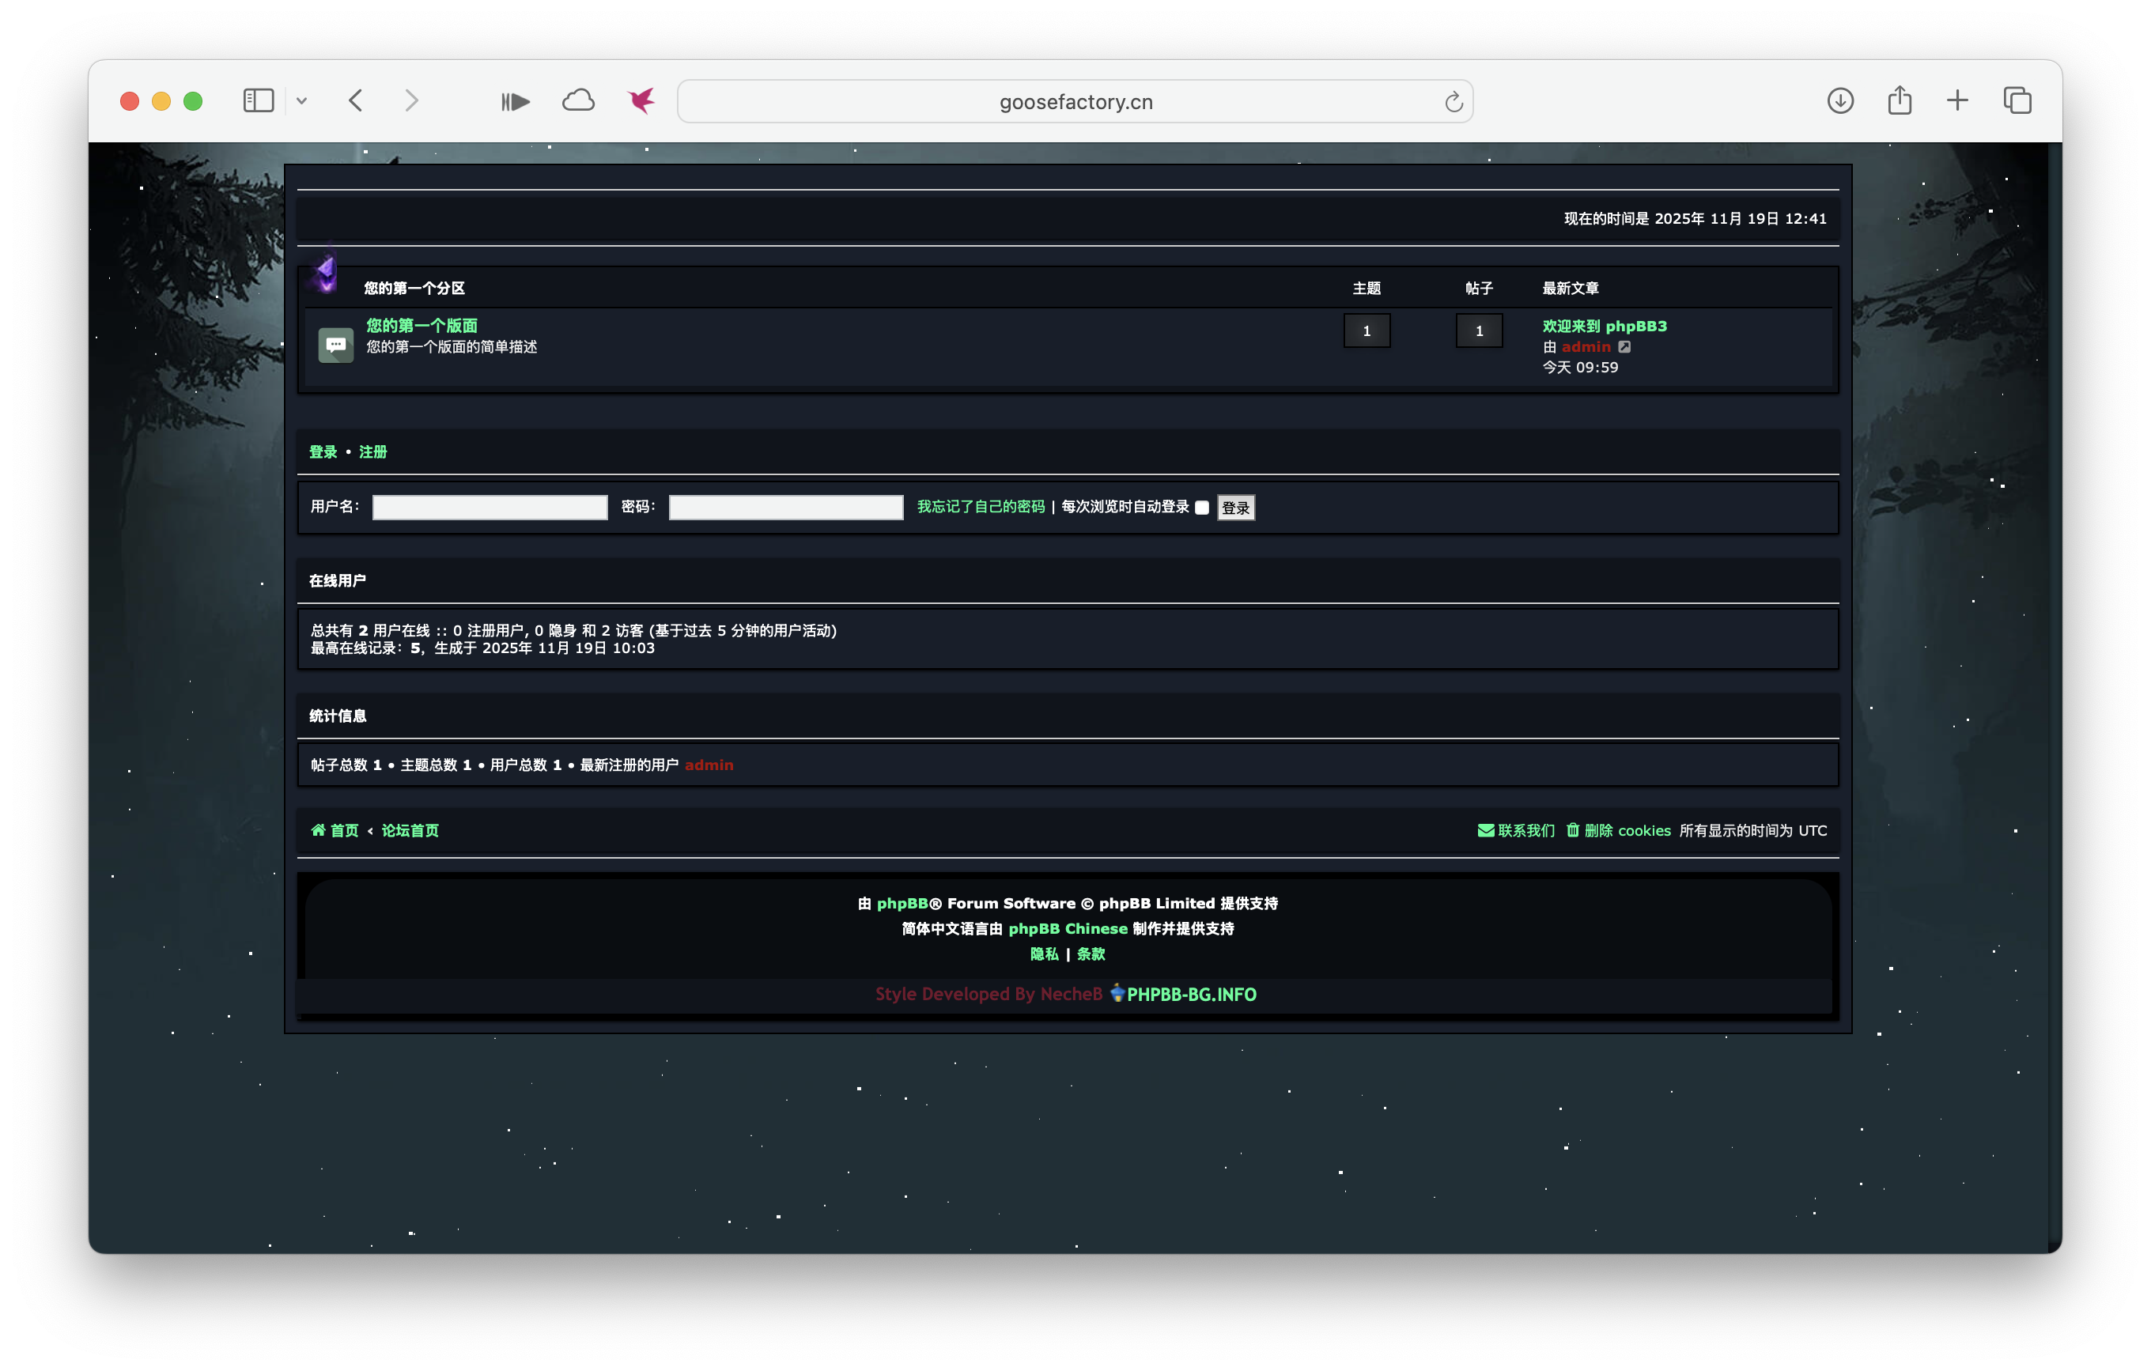Click the view latest post icon beside admin

pyautogui.click(x=1624, y=346)
